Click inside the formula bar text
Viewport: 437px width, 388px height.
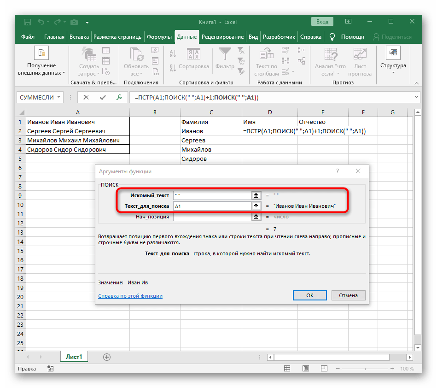(197, 98)
